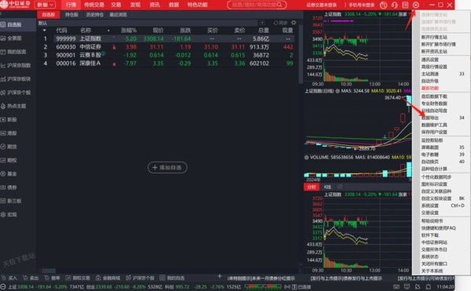This screenshot has width=471, height=291.
Task: Open the 数据 top menu
Action: 174,5
